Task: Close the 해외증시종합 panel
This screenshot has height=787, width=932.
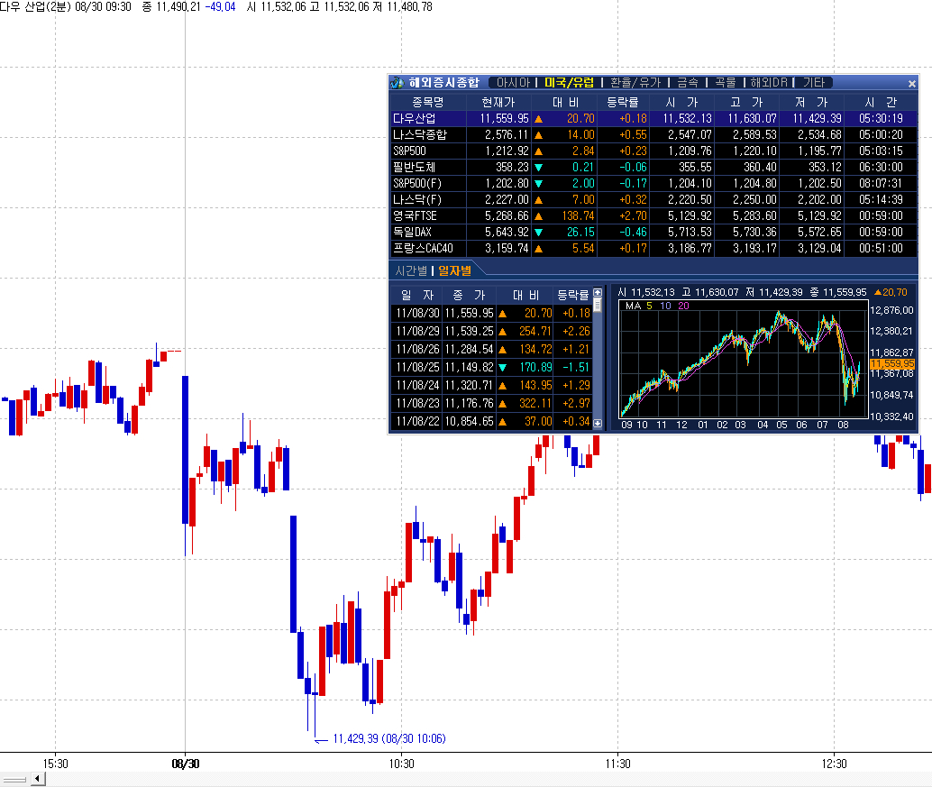Action: (911, 84)
